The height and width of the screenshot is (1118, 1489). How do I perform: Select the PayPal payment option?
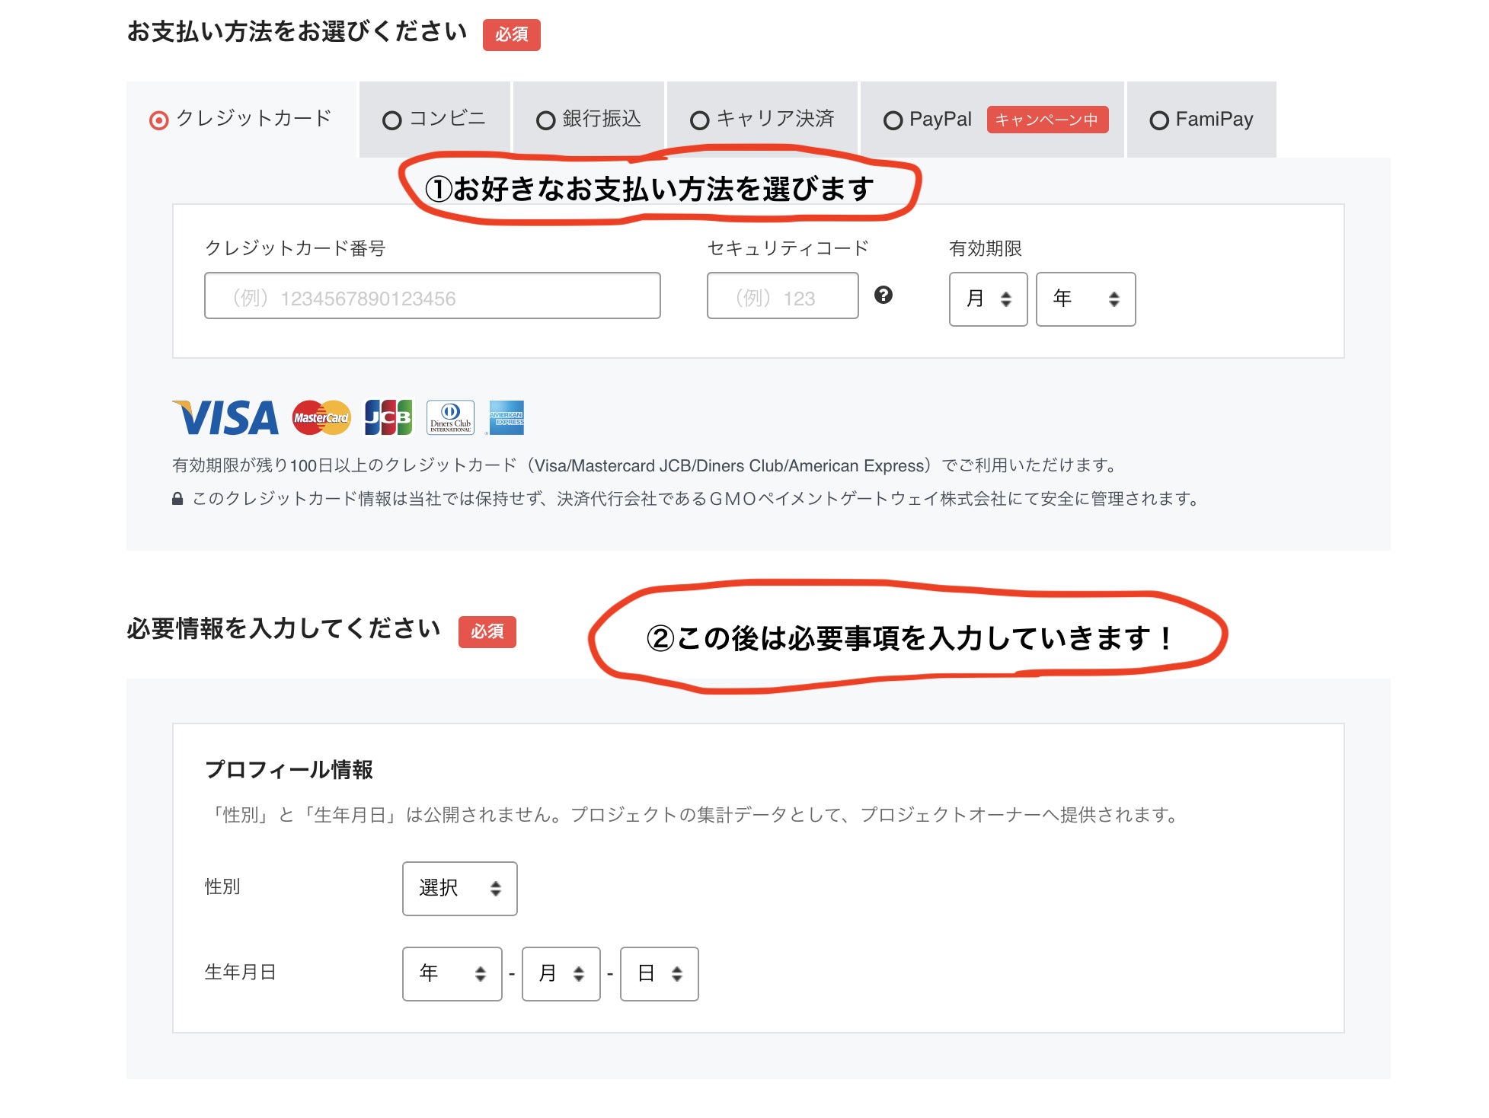893,120
